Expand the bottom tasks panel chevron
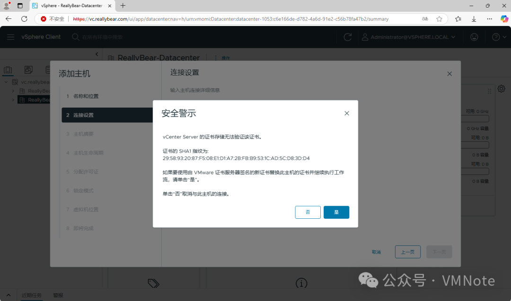Screen dimensions: 511x301 (x=9, y=295)
